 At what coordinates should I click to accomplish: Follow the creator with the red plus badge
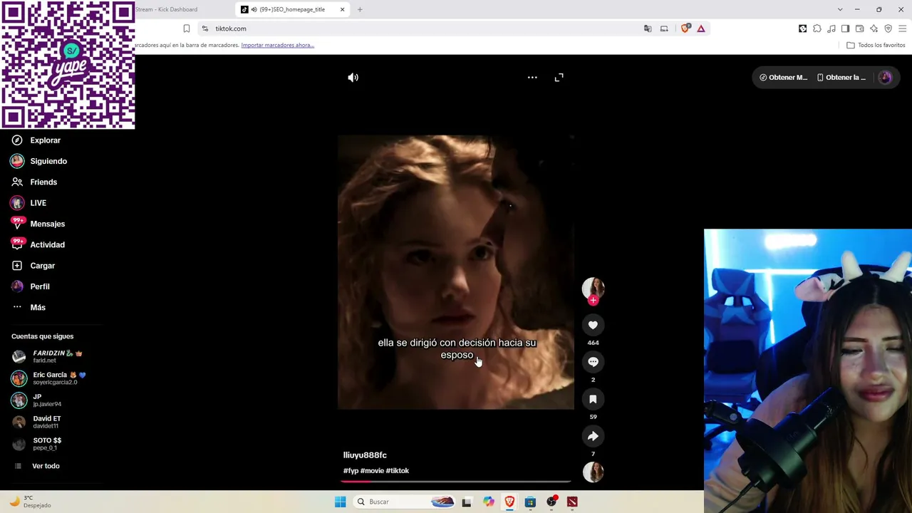point(593,300)
